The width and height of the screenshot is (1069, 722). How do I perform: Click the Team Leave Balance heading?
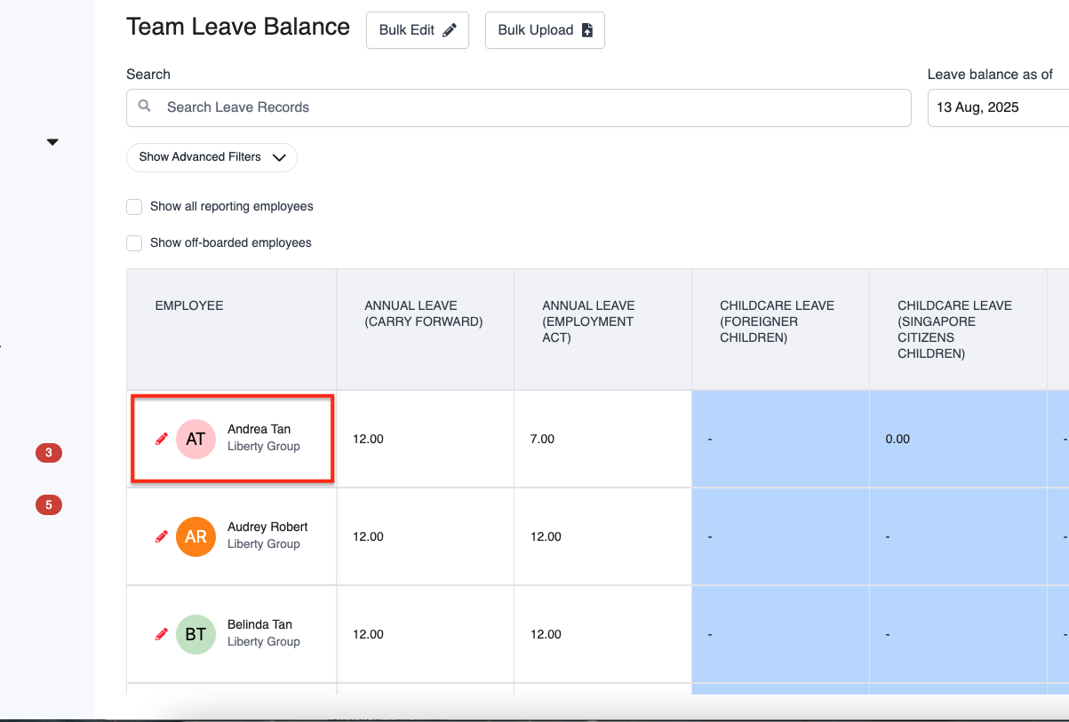[x=238, y=28]
